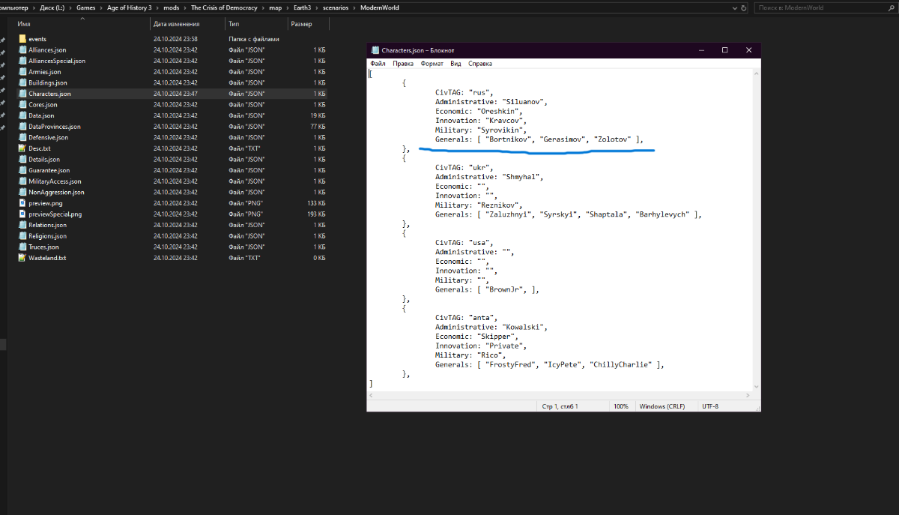Image resolution: width=899 pixels, height=515 pixels.
Task: Click the NonAggression.json file icon
Action: [22, 192]
